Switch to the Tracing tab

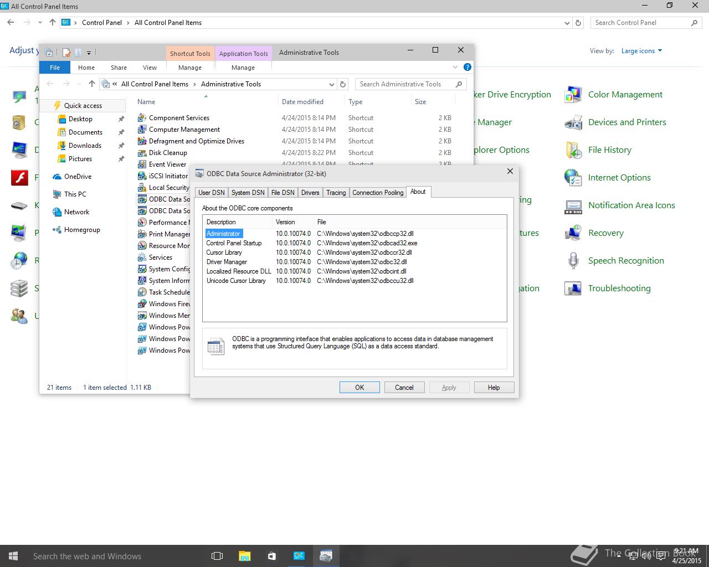click(x=336, y=193)
